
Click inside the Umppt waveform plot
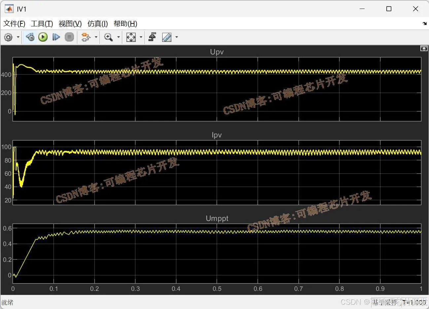tap(217, 254)
